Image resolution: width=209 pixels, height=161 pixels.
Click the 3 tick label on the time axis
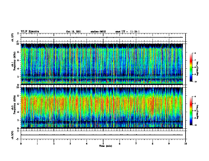pyautogui.click(x=70, y=144)
